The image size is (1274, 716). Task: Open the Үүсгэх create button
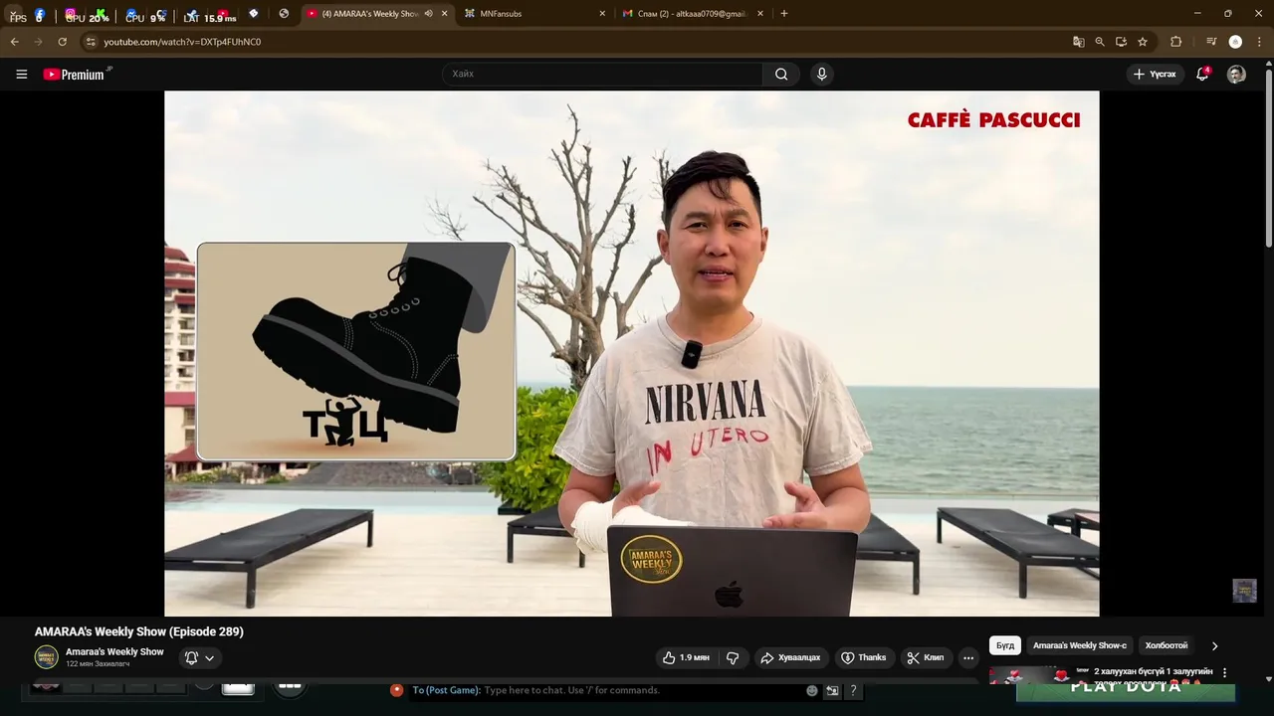coord(1154,74)
